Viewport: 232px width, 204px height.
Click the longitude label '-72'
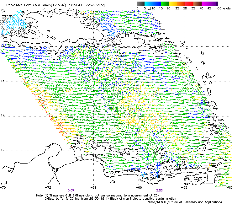click(48, 187)
